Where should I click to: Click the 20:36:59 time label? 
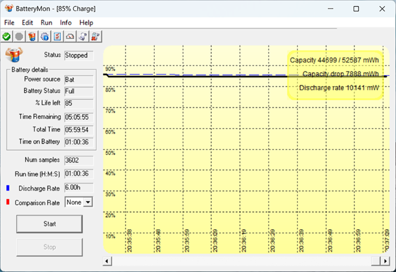click(358, 241)
